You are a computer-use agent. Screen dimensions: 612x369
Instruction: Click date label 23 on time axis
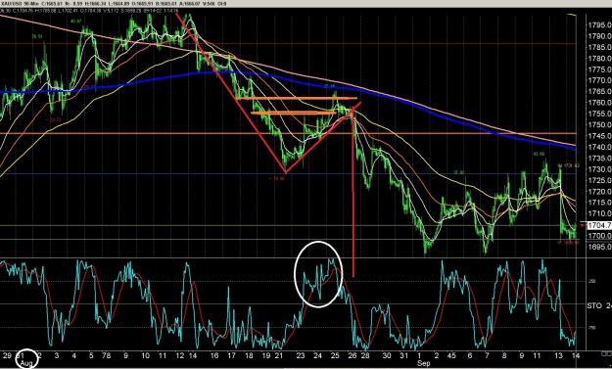tap(301, 355)
